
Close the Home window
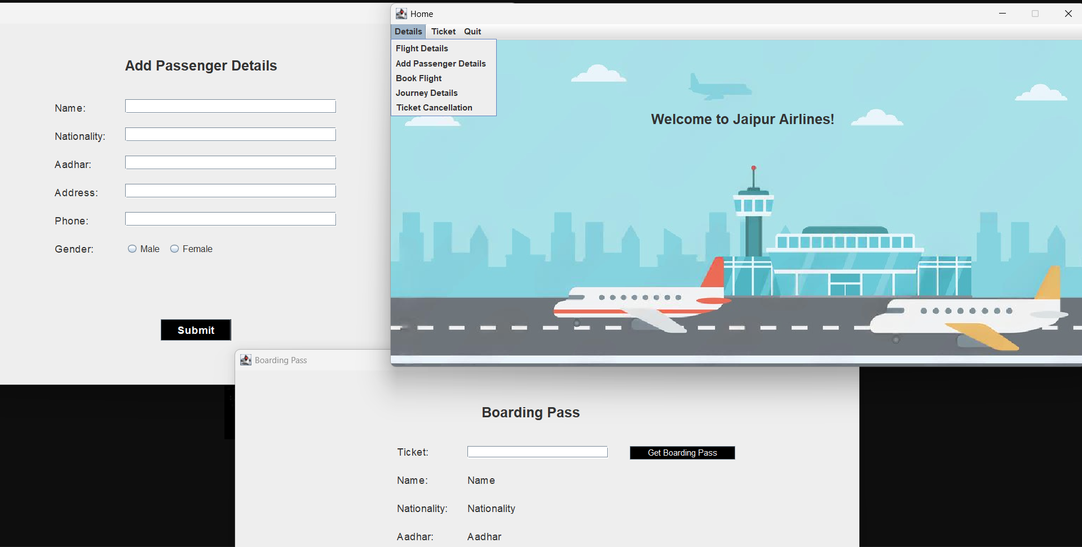point(1067,14)
